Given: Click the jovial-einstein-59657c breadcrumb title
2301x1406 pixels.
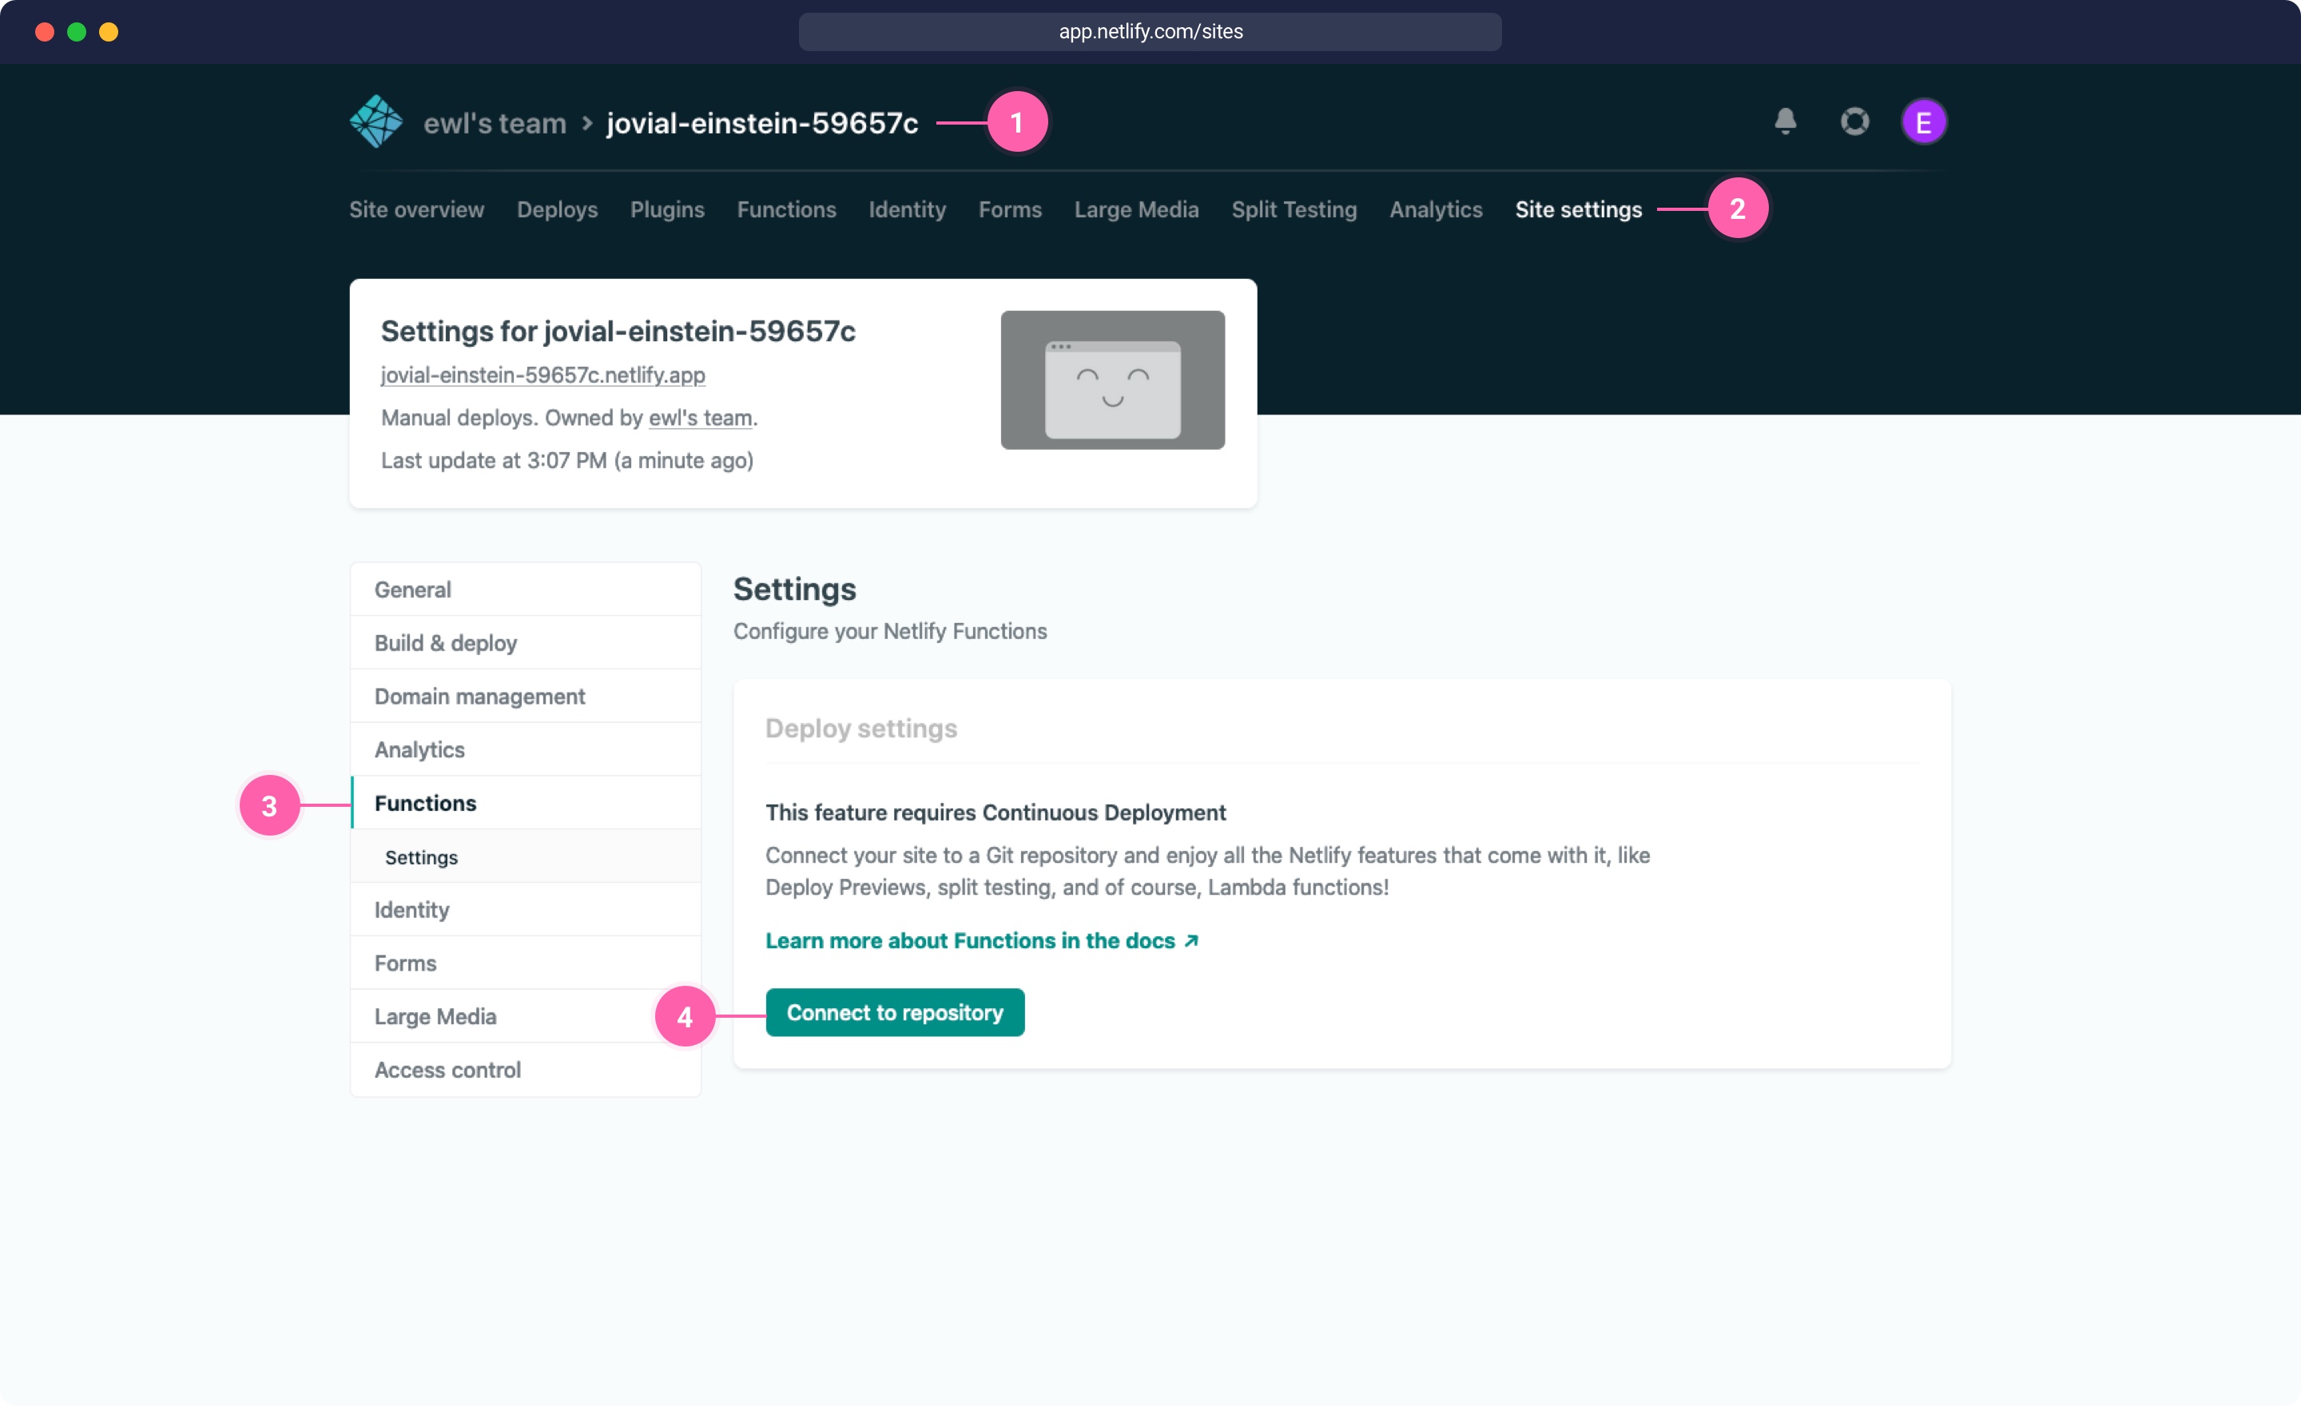Looking at the screenshot, I should coord(762,123).
